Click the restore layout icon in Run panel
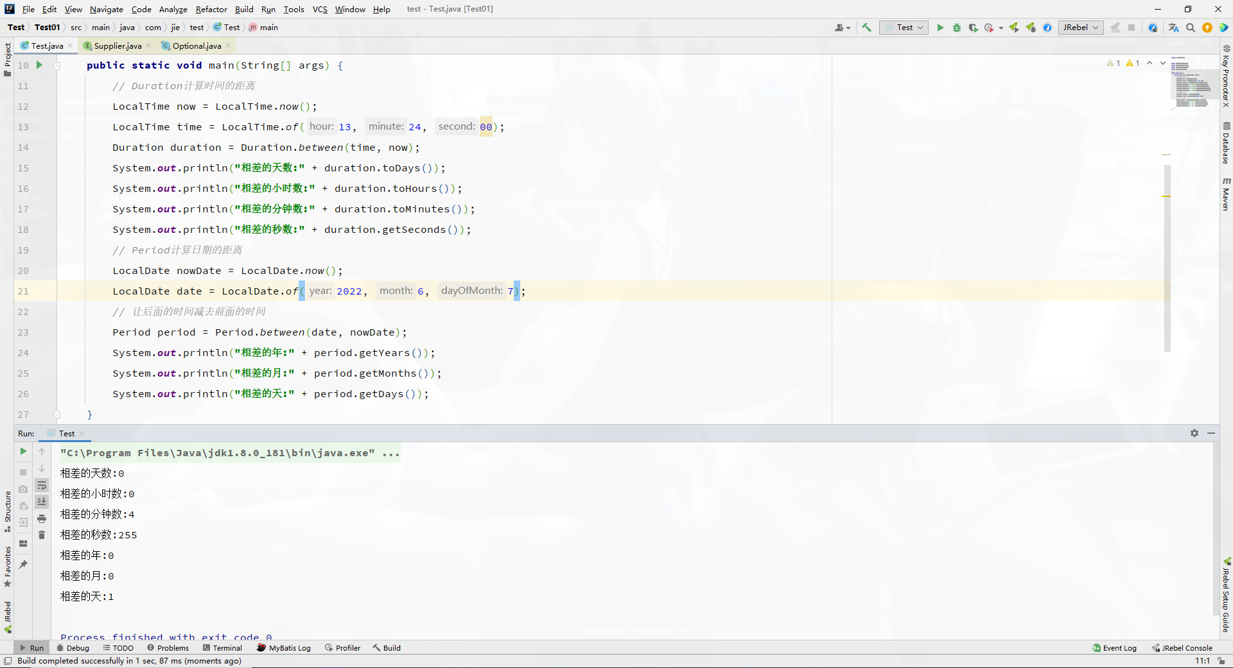Image resolution: width=1233 pixels, height=668 pixels. pyautogui.click(x=23, y=544)
